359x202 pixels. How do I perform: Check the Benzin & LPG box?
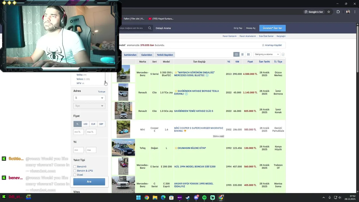(x=75, y=171)
